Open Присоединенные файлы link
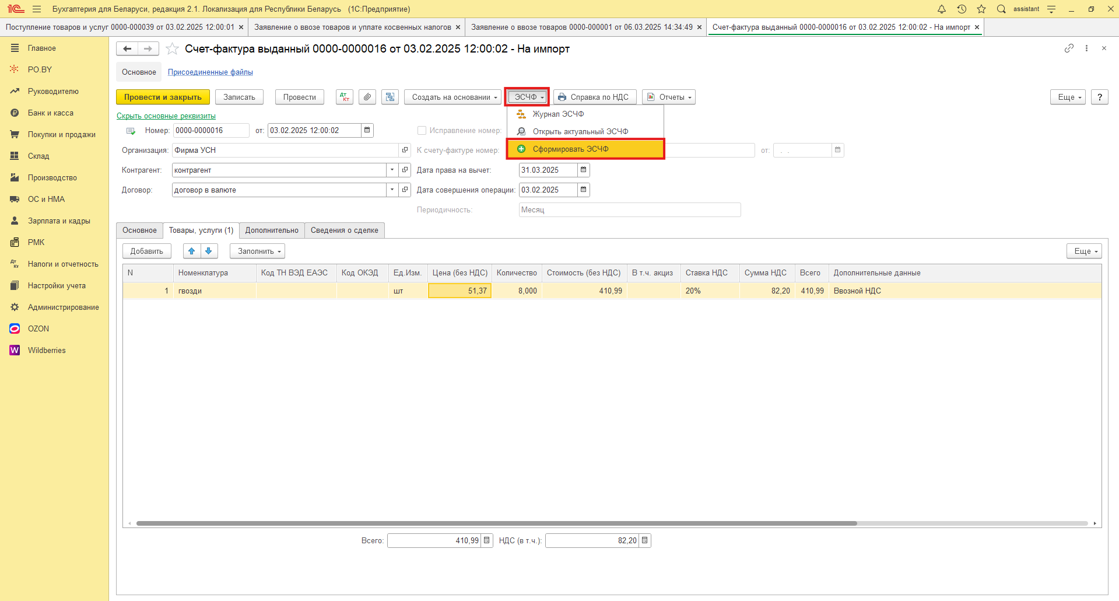The image size is (1119, 601). coord(210,72)
